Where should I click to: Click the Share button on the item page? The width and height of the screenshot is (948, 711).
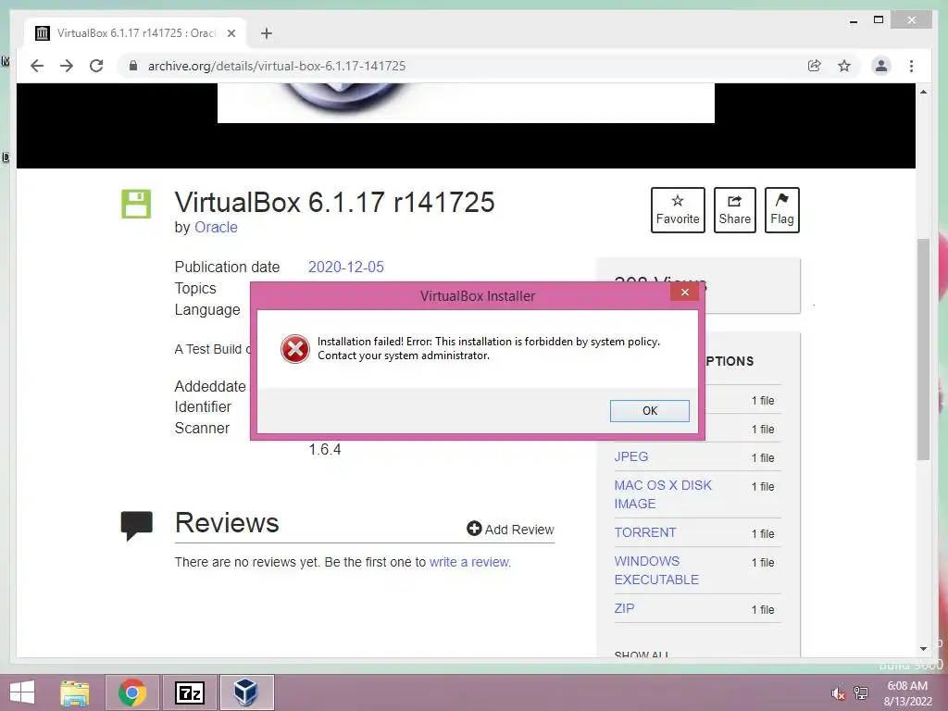734,210
